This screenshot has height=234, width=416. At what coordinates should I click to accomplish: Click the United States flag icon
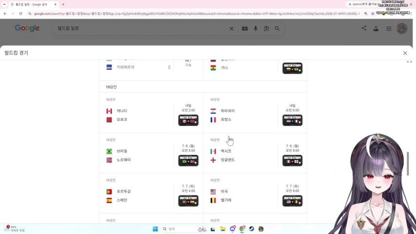point(213,192)
